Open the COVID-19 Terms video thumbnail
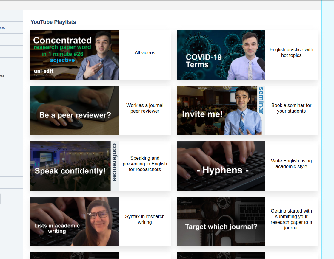The width and height of the screenshot is (334, 259). 221,55
